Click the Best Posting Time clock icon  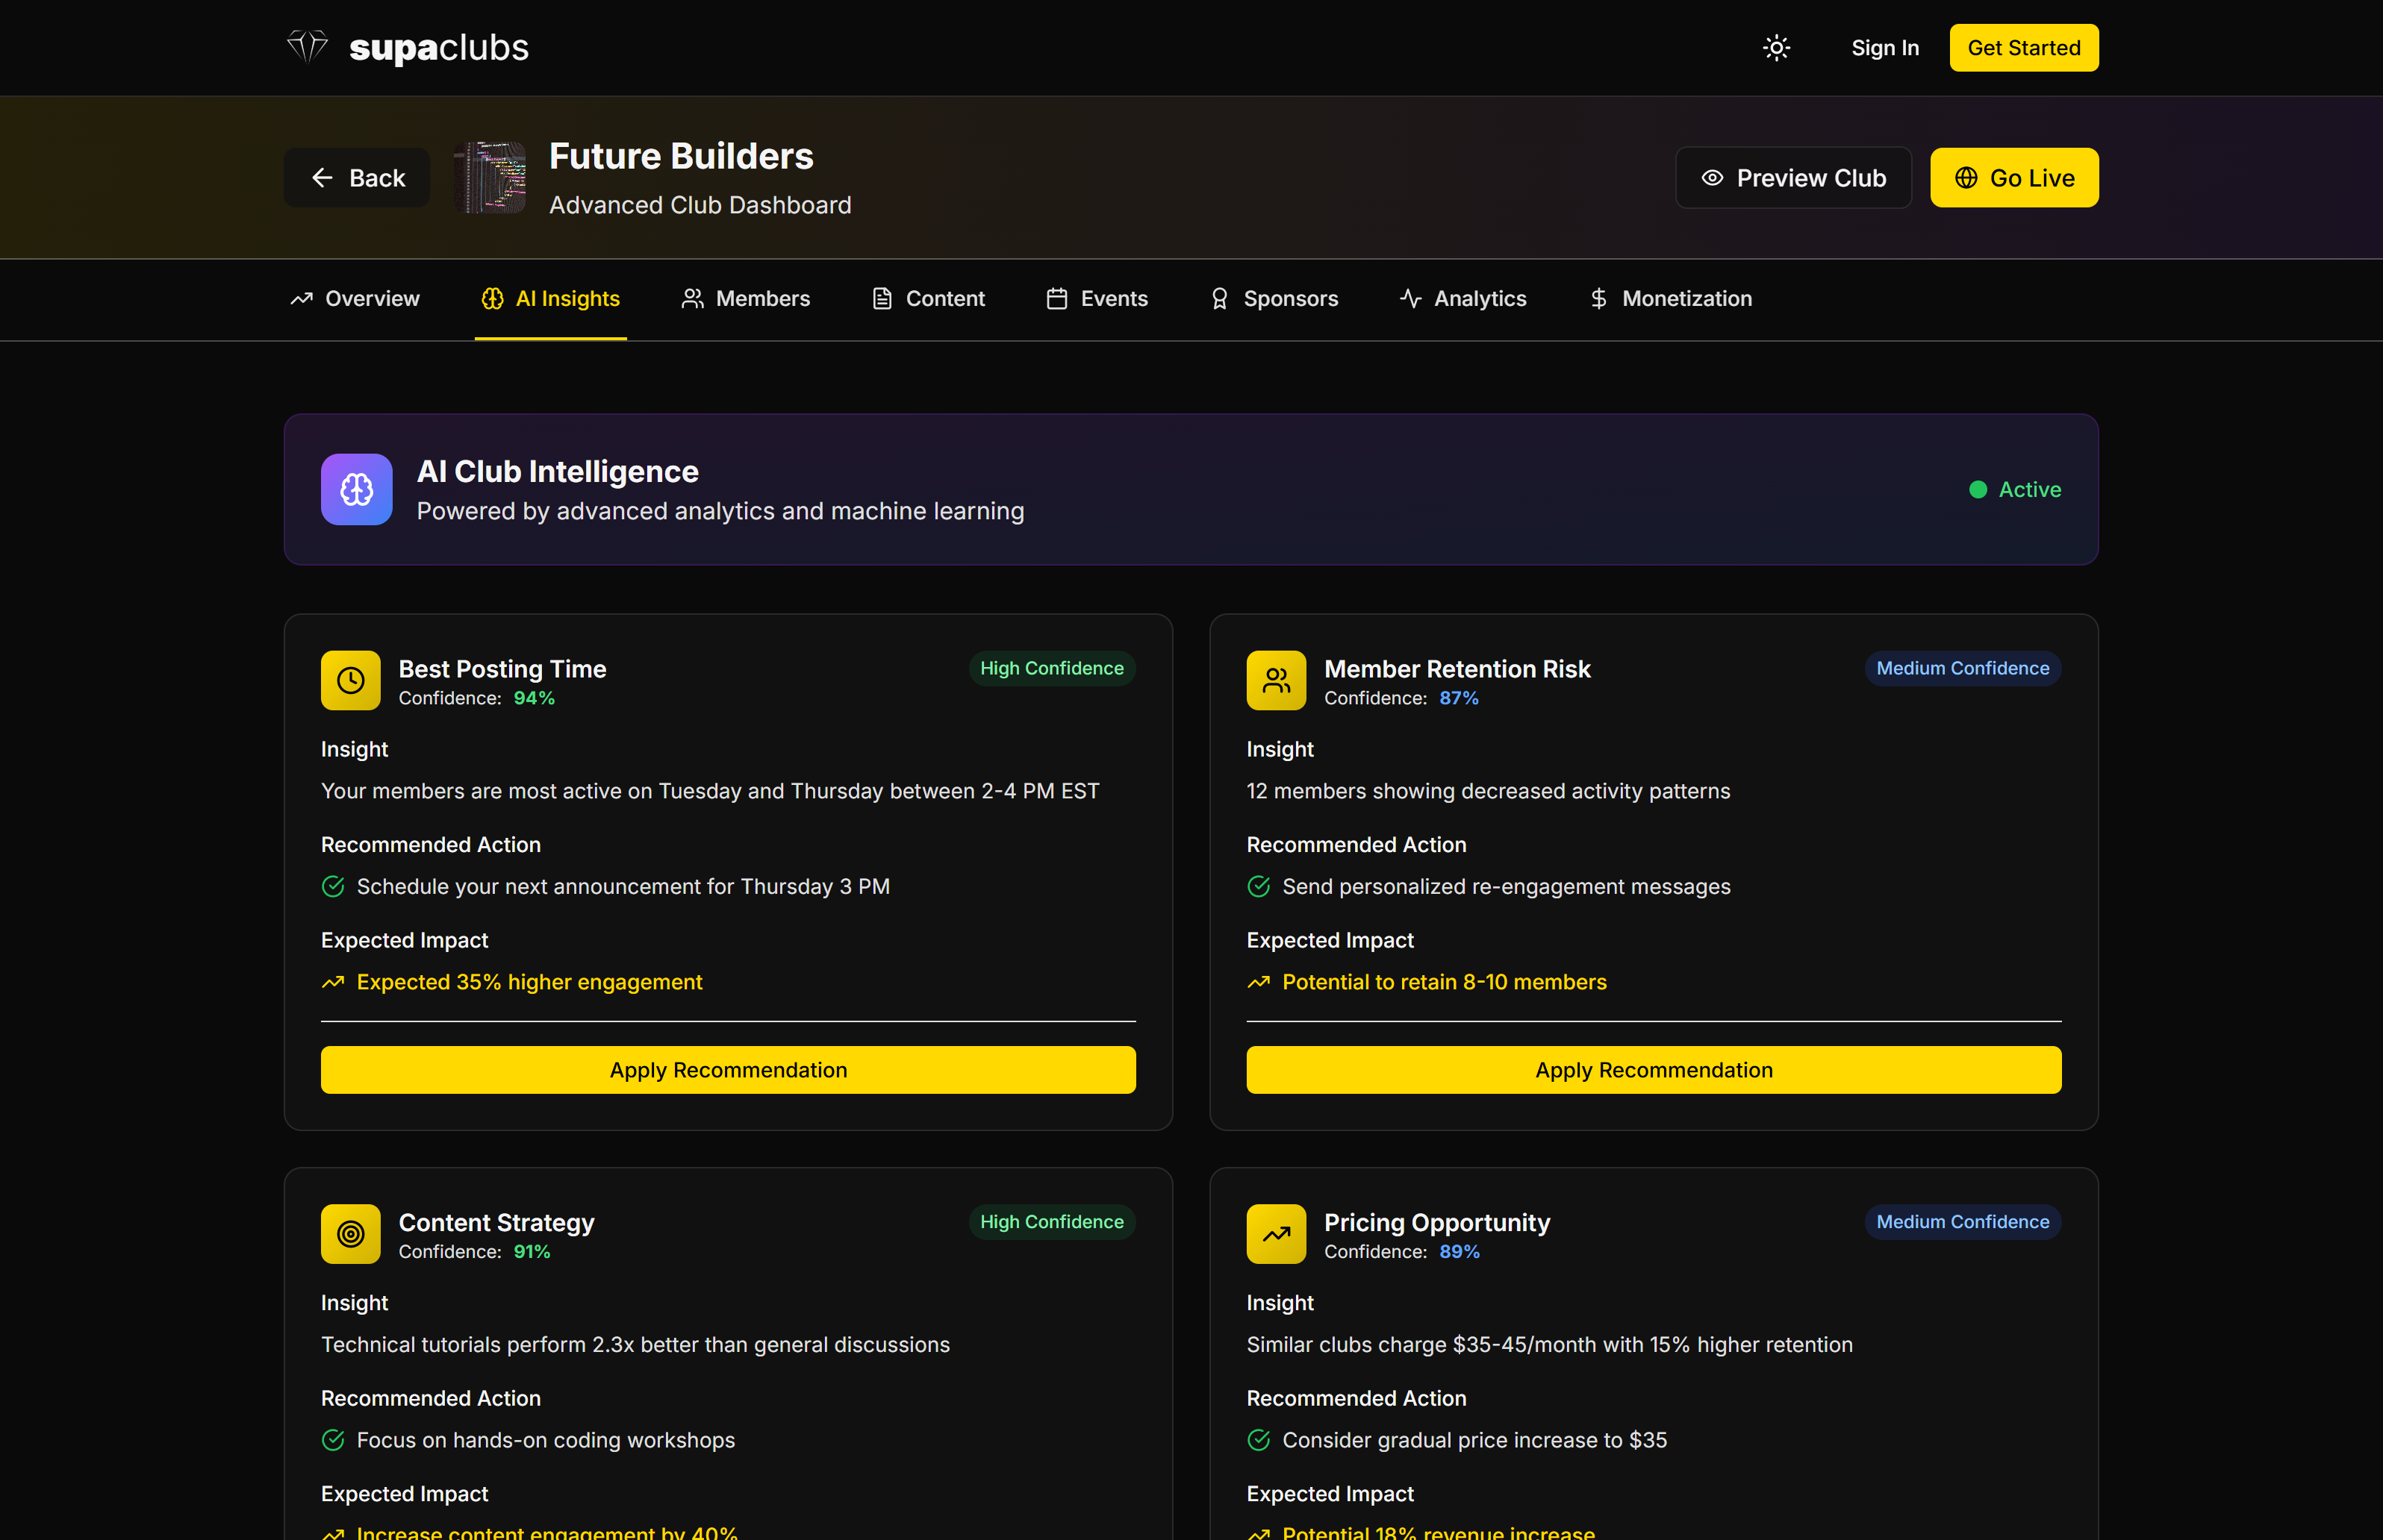click(350, 681)
